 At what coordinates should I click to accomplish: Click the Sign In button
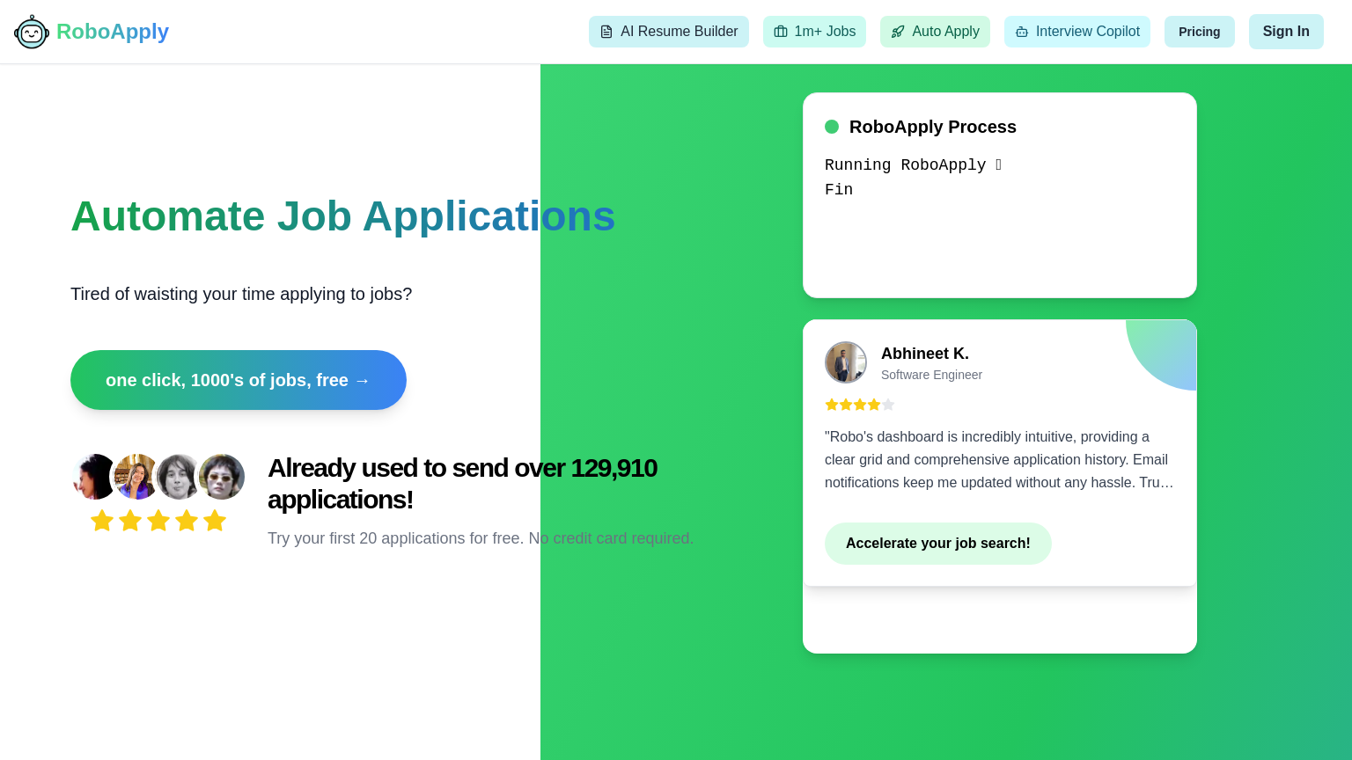click(1286, 32)
